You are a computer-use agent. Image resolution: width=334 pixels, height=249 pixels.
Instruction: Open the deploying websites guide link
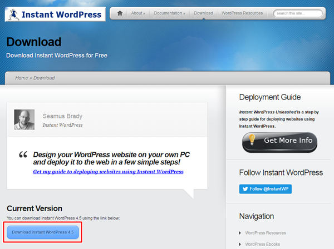108,172
